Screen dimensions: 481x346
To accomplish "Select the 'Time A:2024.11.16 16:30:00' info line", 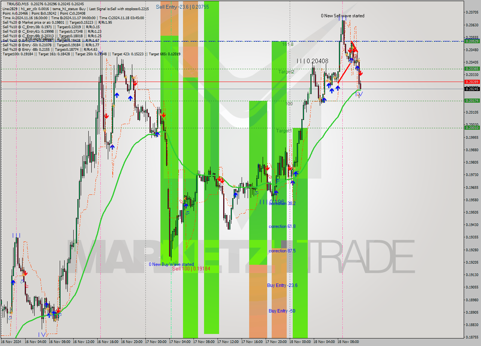I will point(73,18).
